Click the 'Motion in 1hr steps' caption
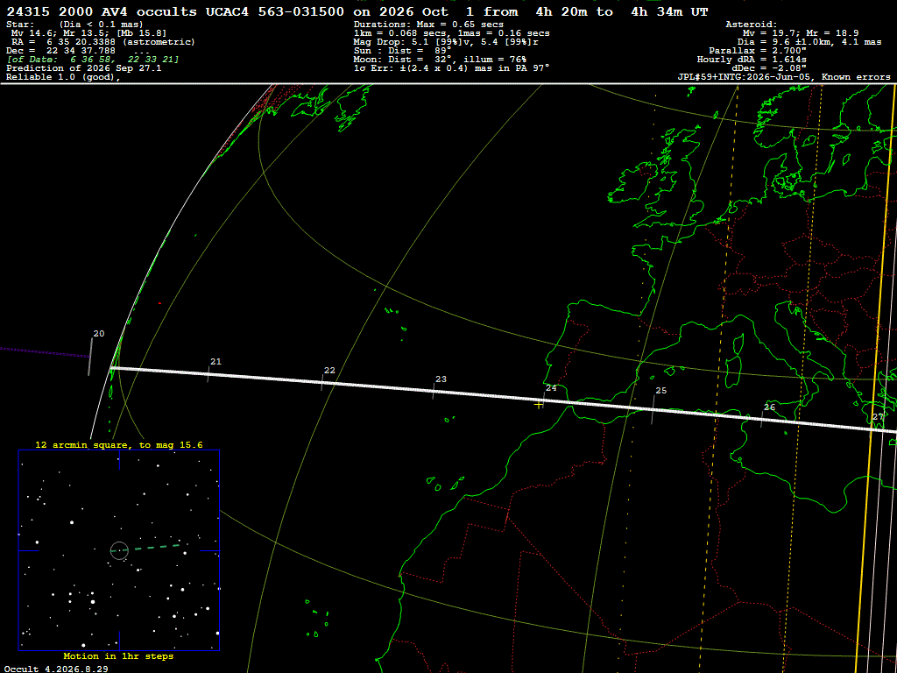Image resolution: width=897 pixels, height=673 pixels. coord(118,655)
